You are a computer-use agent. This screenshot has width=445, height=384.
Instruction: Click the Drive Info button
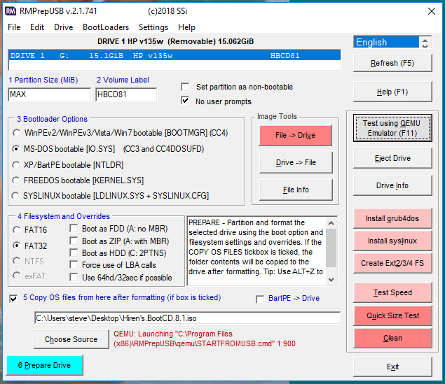pyautogui.click(x=392, y=185)
